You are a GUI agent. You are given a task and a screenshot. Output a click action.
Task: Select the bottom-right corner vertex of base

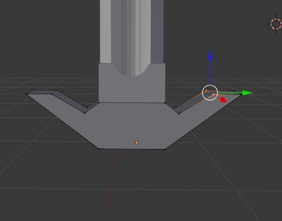click(165, 149)
